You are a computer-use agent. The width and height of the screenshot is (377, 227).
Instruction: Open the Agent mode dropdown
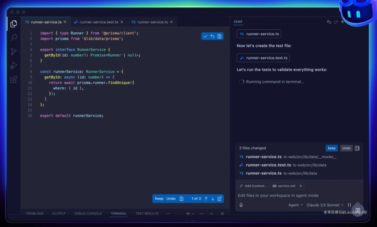coord(296,205)
